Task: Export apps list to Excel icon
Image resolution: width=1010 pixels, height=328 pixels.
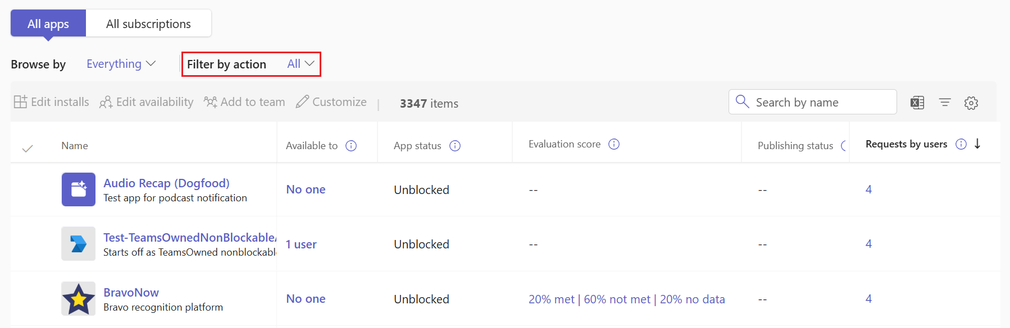Action: (x=917, y=103)
